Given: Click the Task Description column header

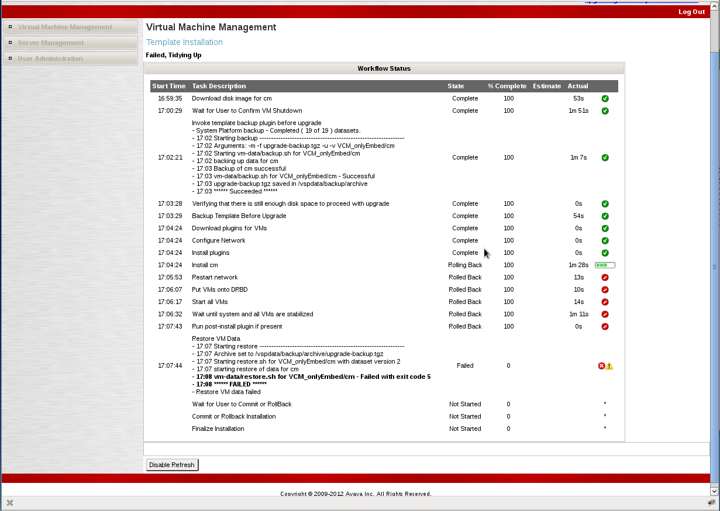Looking at the screenshot, I should pos(219,86).
